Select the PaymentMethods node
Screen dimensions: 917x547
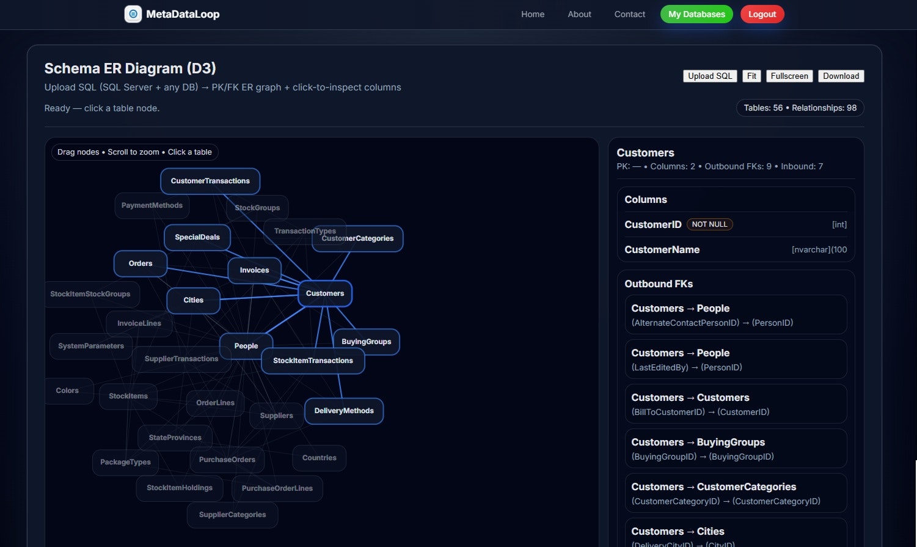pyautogui.click(x=152, y=205)
